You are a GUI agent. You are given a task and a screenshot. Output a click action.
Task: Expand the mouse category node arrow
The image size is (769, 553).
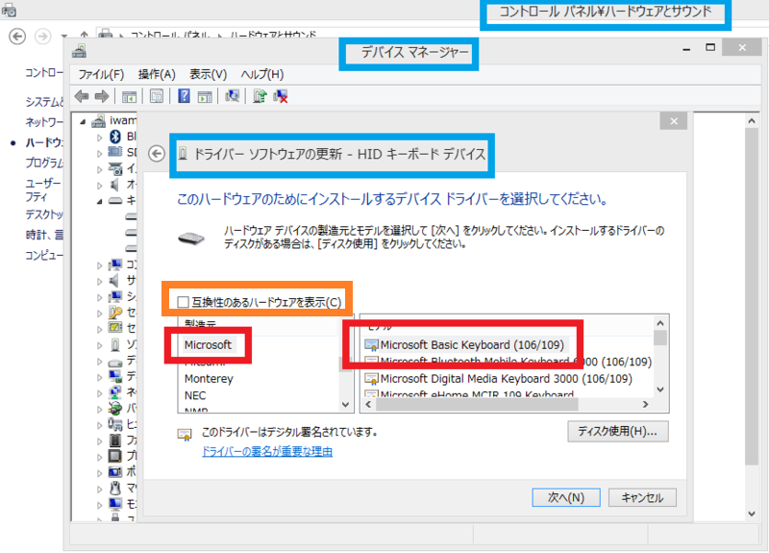tap(100, 489)
